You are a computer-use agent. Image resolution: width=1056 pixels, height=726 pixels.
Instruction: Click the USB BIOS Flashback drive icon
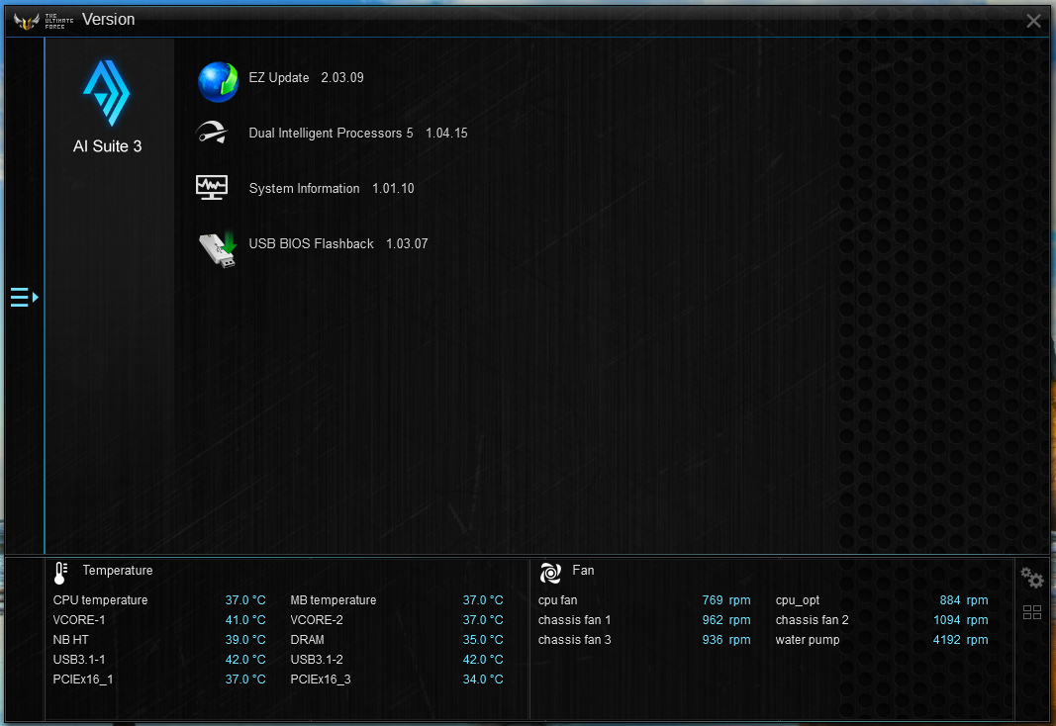click(218, 249)
